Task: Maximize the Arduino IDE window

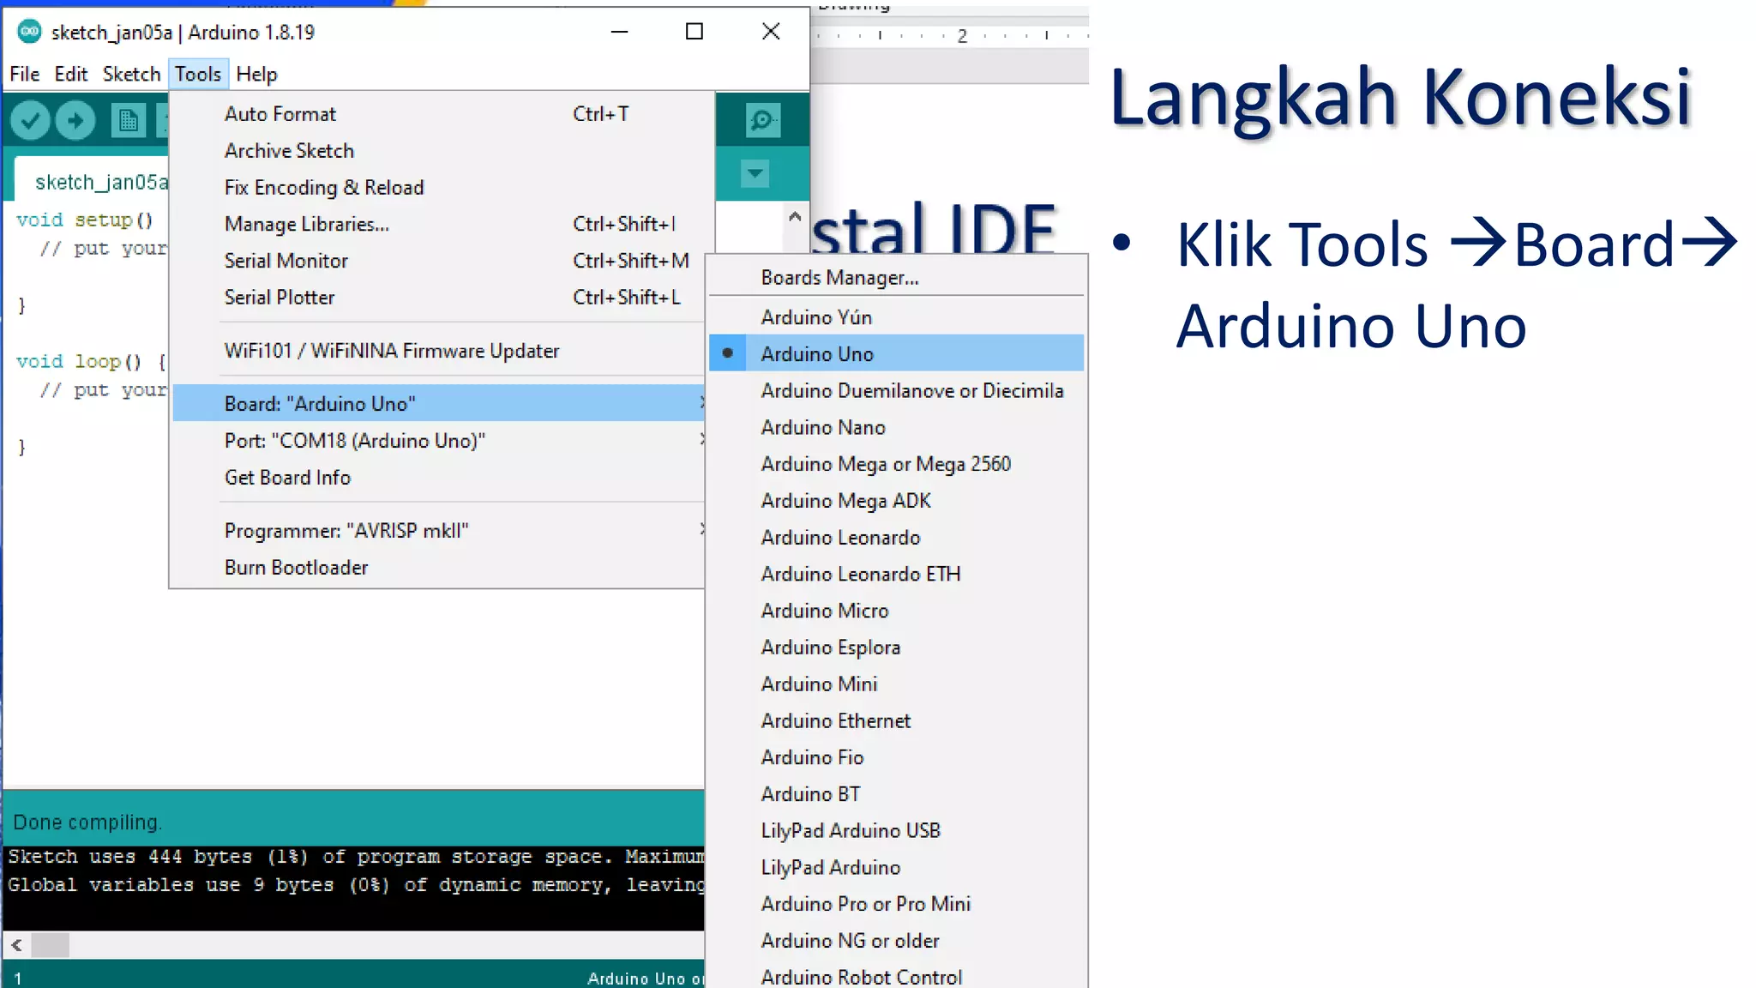Action: click(695, 32)
